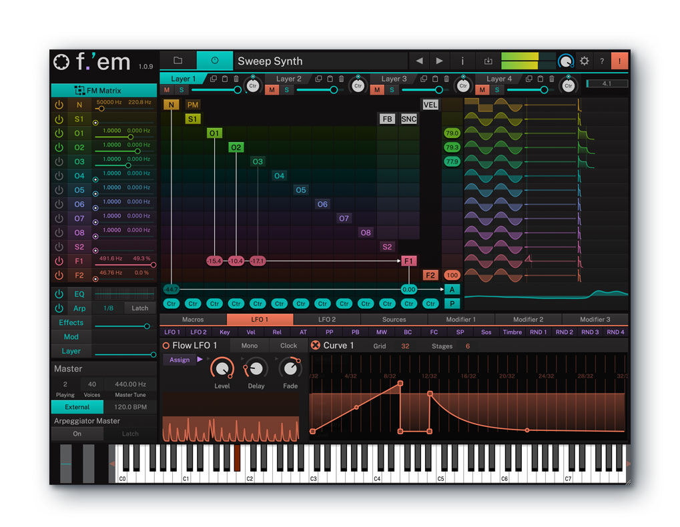680x527 pixels.
Task: Click the Flow LFO 1 Fade knob
Action: click(290, 368)
